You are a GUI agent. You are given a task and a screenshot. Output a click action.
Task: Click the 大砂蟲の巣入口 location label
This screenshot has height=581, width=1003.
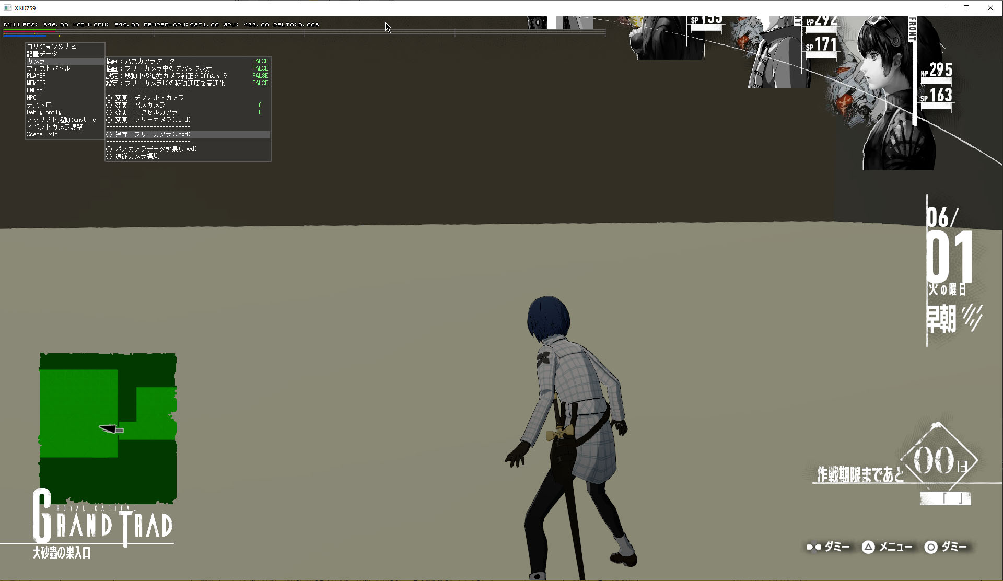[62, 553]
